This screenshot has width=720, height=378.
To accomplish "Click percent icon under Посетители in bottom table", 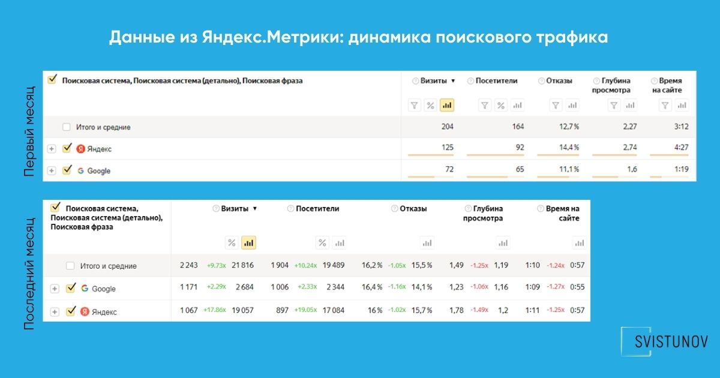I will [323, 243].
